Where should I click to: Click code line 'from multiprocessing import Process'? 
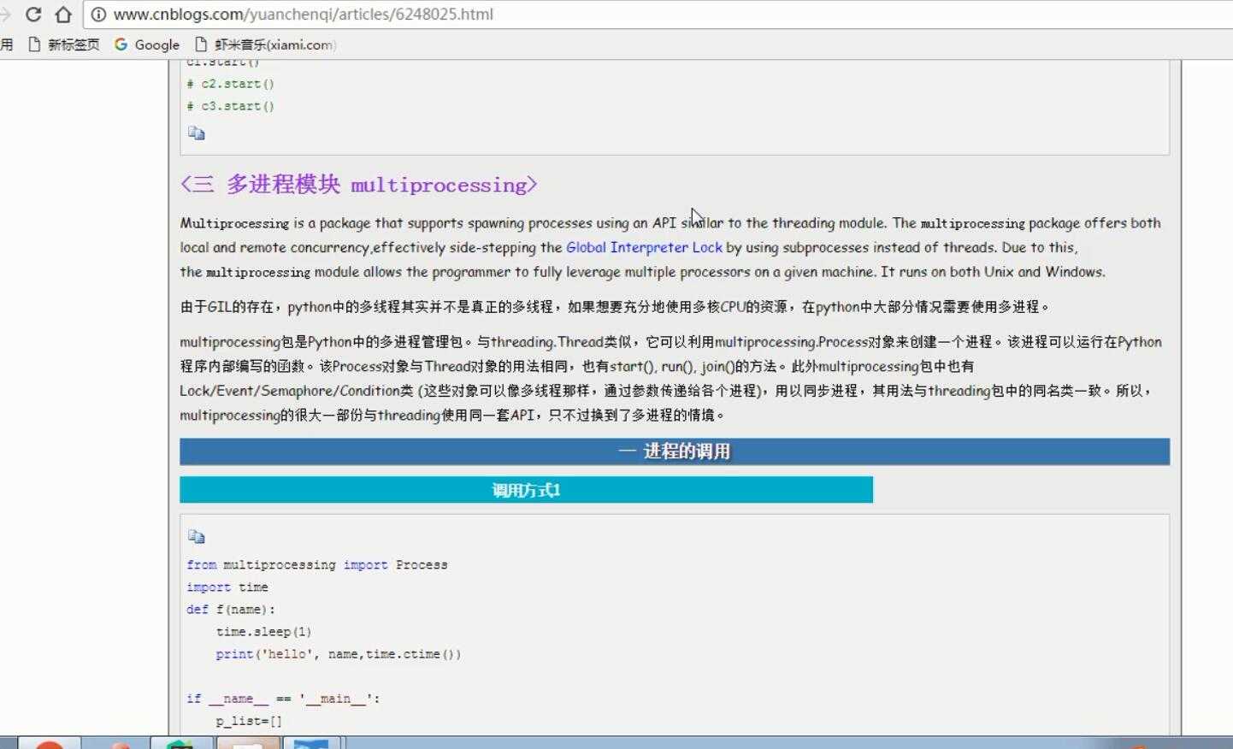(317, 565)
